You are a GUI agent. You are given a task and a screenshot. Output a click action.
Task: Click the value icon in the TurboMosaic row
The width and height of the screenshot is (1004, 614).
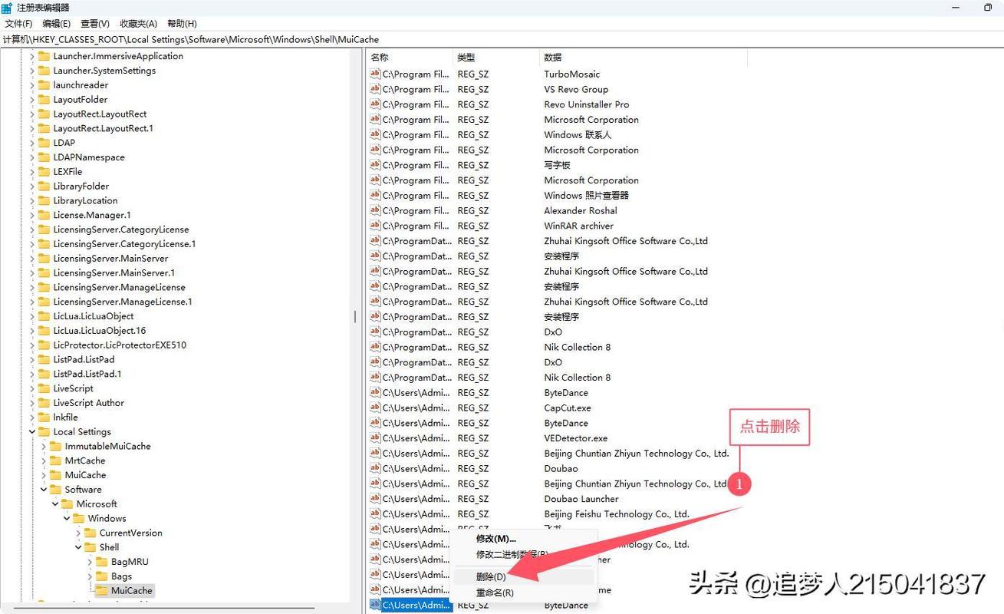[x=375, y=74]
